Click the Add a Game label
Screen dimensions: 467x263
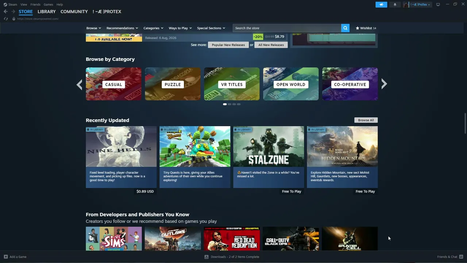click(18, 257)
